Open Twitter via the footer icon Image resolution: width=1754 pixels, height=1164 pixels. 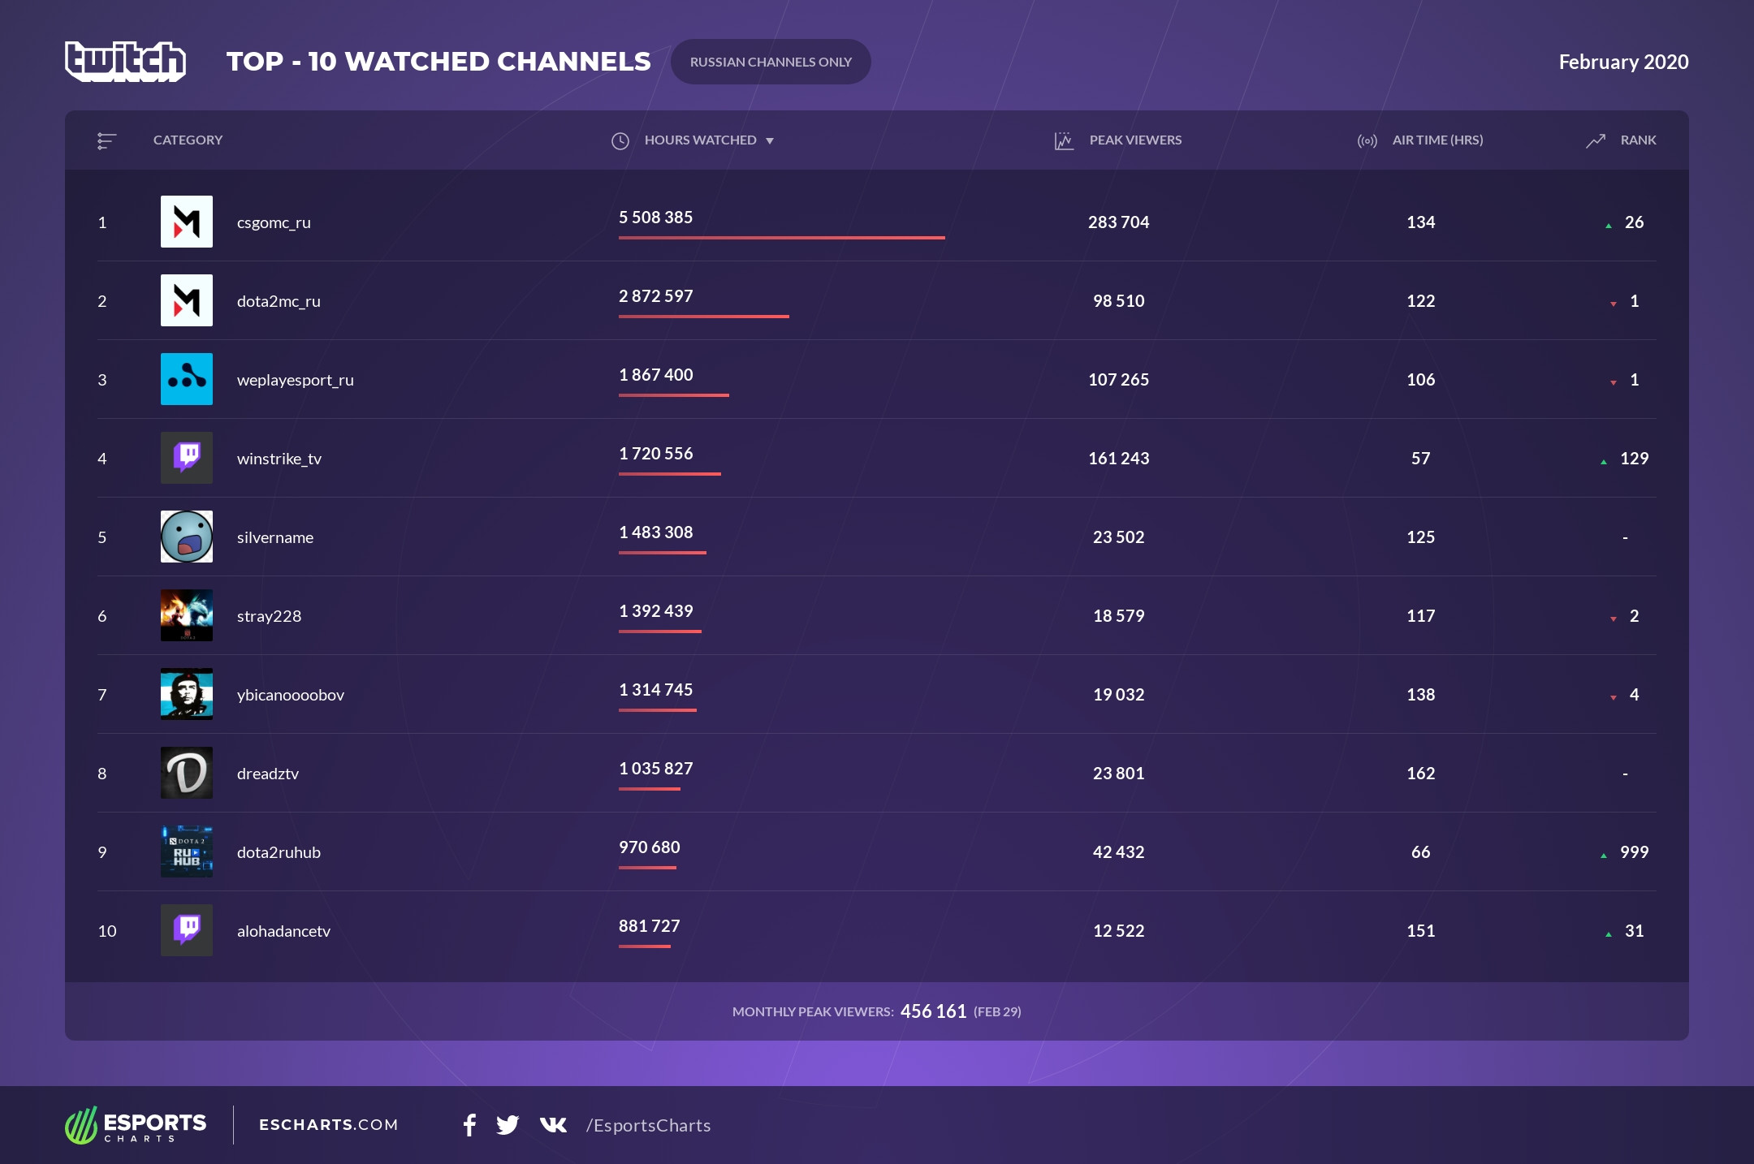pyautogui.click(x=509, y=1126)
